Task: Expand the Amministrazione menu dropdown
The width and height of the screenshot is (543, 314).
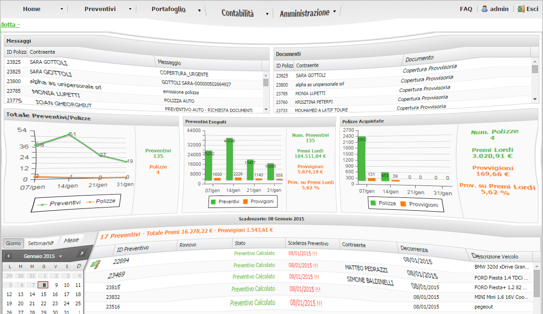Action: (x=334, y=11)
